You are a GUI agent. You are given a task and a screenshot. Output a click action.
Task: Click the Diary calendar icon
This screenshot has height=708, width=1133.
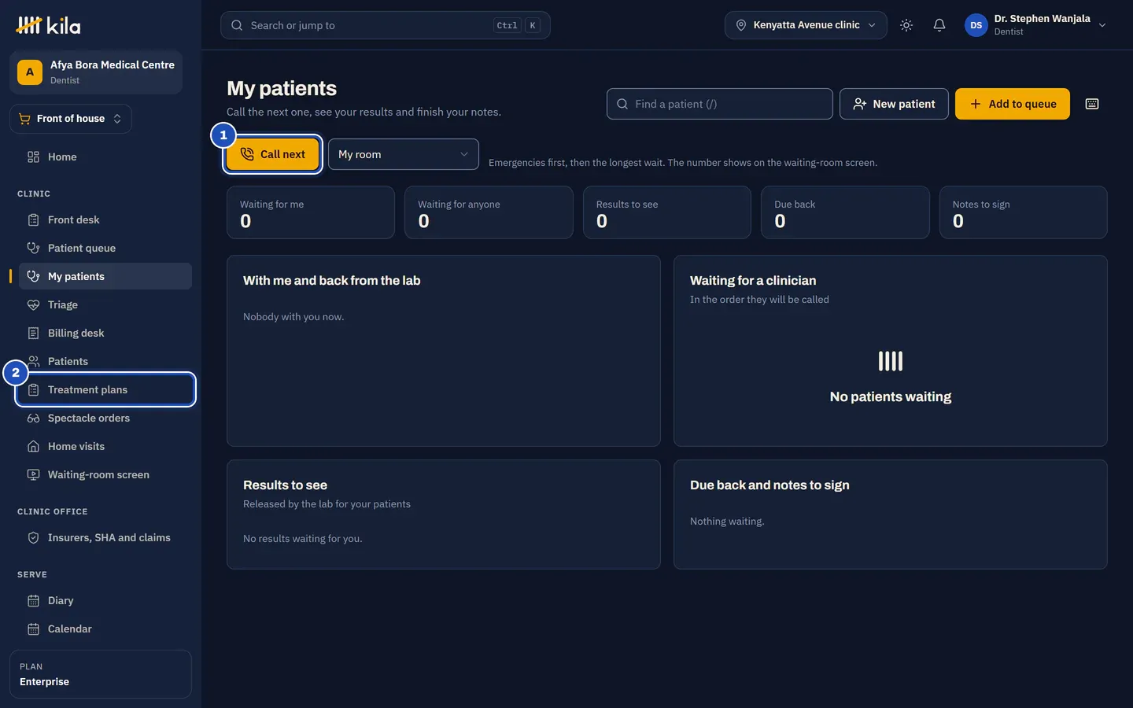(x=33, y=600)
